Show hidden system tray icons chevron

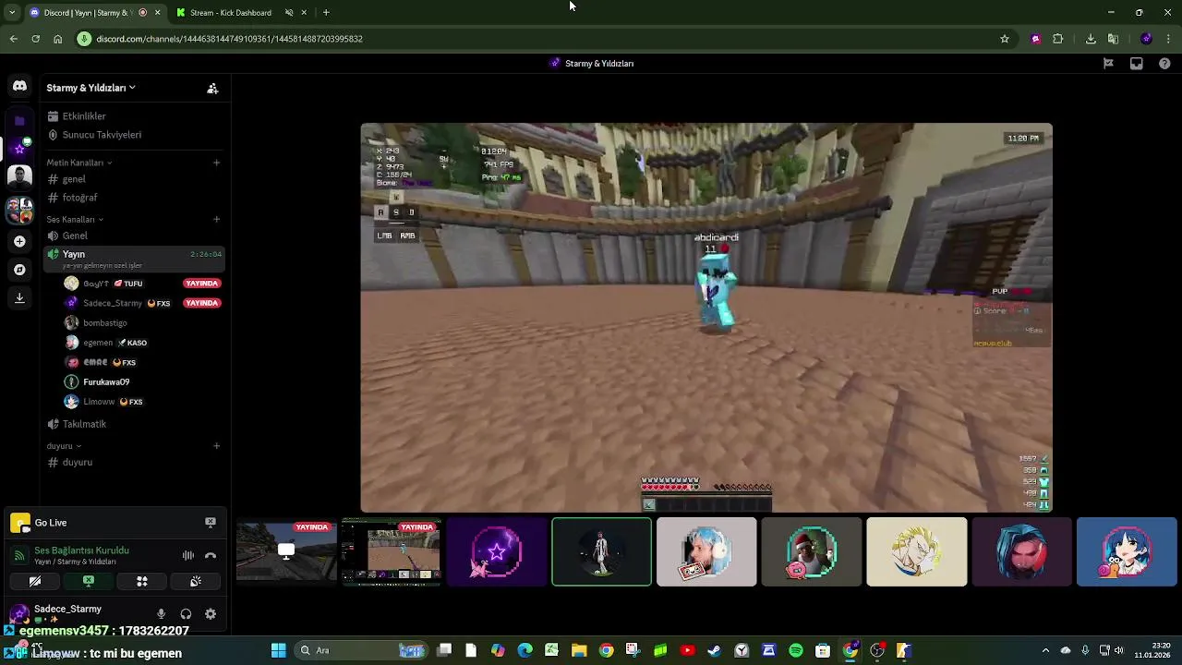pos(1045,650)
